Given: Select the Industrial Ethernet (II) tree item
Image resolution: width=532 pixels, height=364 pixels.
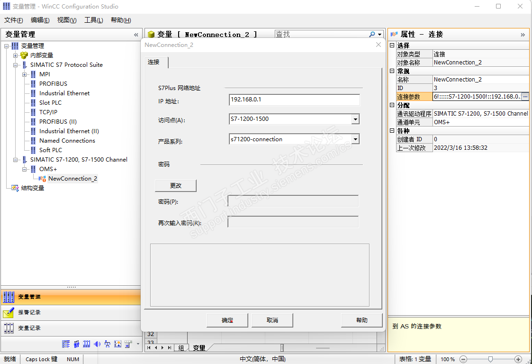Looking at the screenshot, I should (69, 131).
